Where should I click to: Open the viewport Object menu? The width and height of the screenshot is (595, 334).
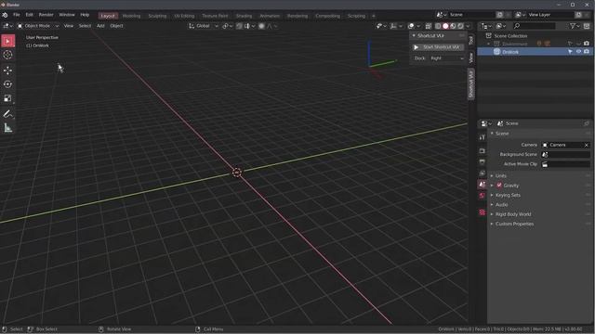[x=116, y=26]
